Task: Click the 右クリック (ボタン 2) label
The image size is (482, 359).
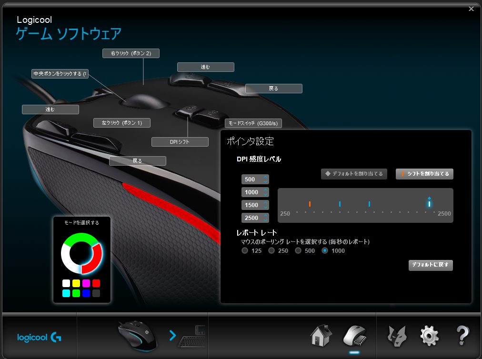Action: [131, 53]
